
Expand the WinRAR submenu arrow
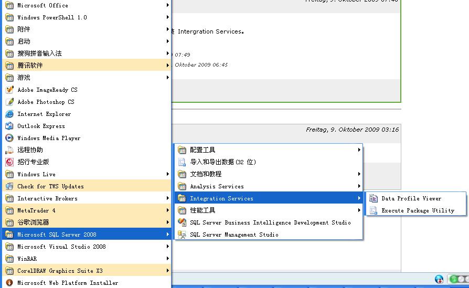(x=168, y=259)
